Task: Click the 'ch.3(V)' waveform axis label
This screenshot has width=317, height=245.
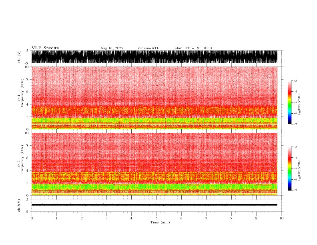Action: tap(19, 205)
